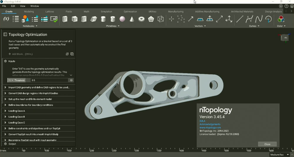Screen dimensions: 294x157
Task: Click the Threshold help question mark
Action: click(71, 80)
